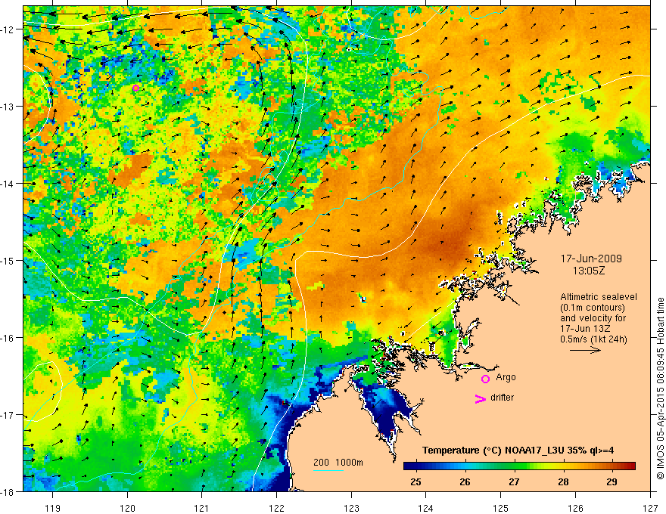Click color bar value 26
The image size is (666, 514).
(465, 481)
